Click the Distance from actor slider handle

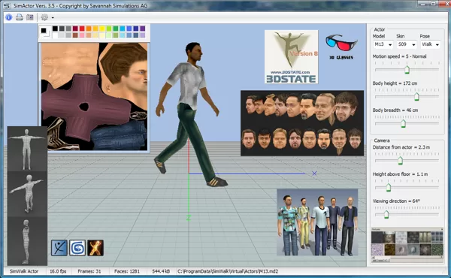point(400,161)
